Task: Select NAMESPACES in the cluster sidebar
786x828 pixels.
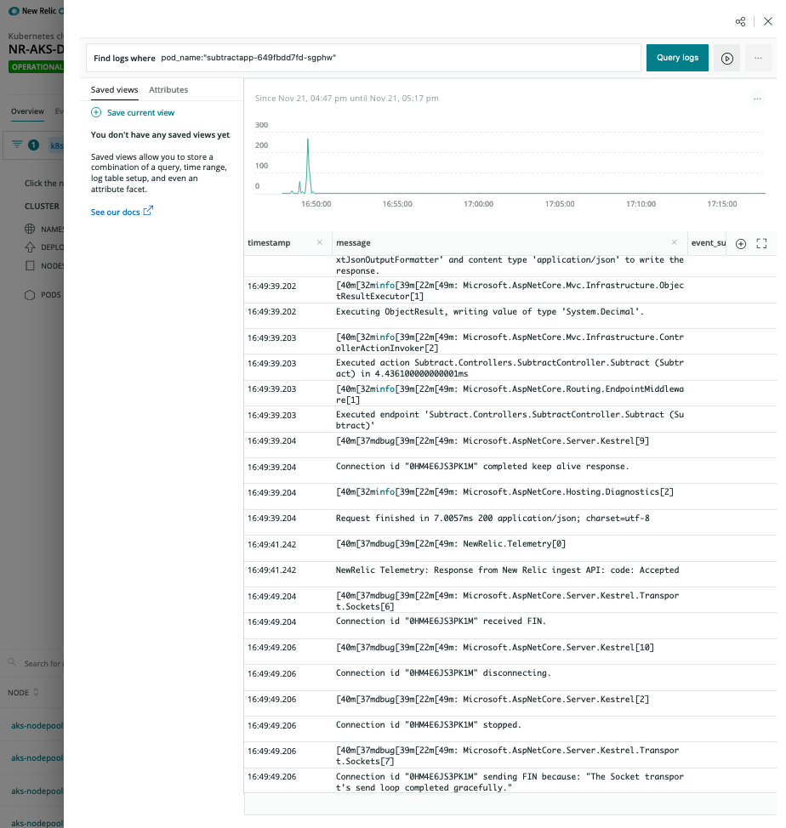Action: (x=47, y=228)
